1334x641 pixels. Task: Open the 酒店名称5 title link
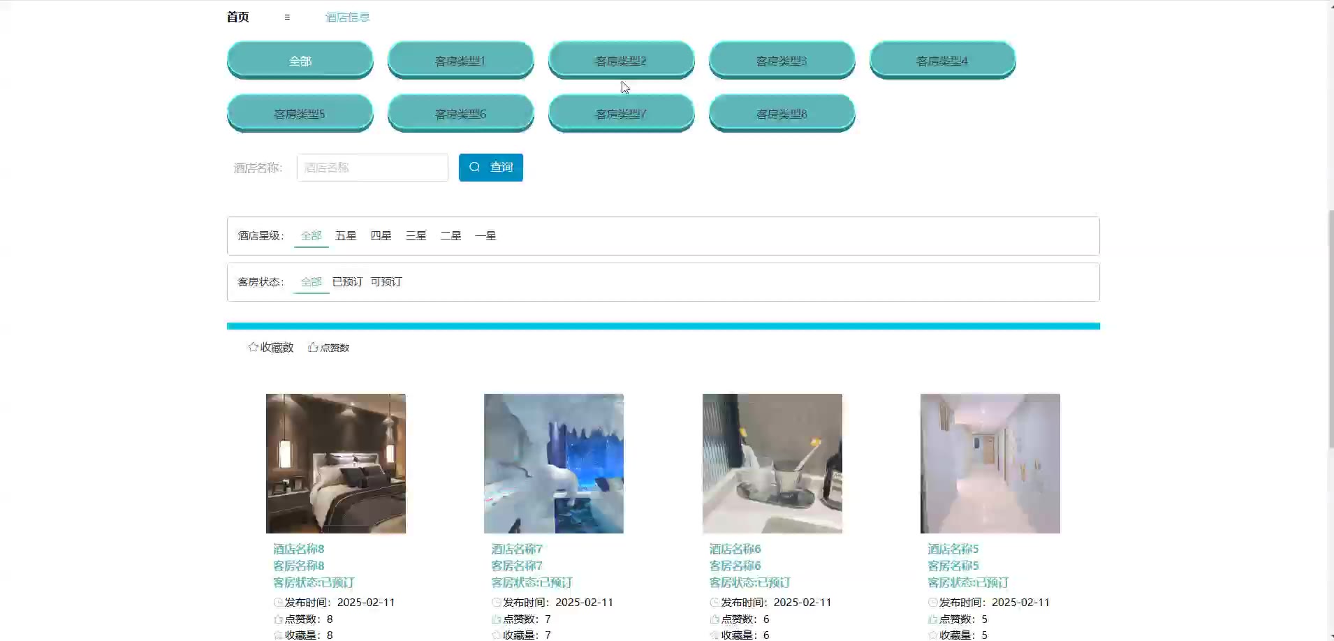point(953,549)
